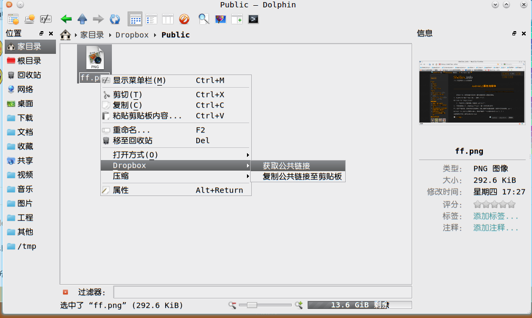This screenshot has width=532, height=318.
Task: Close the 位置 places panel
Action: click(51, 33)
